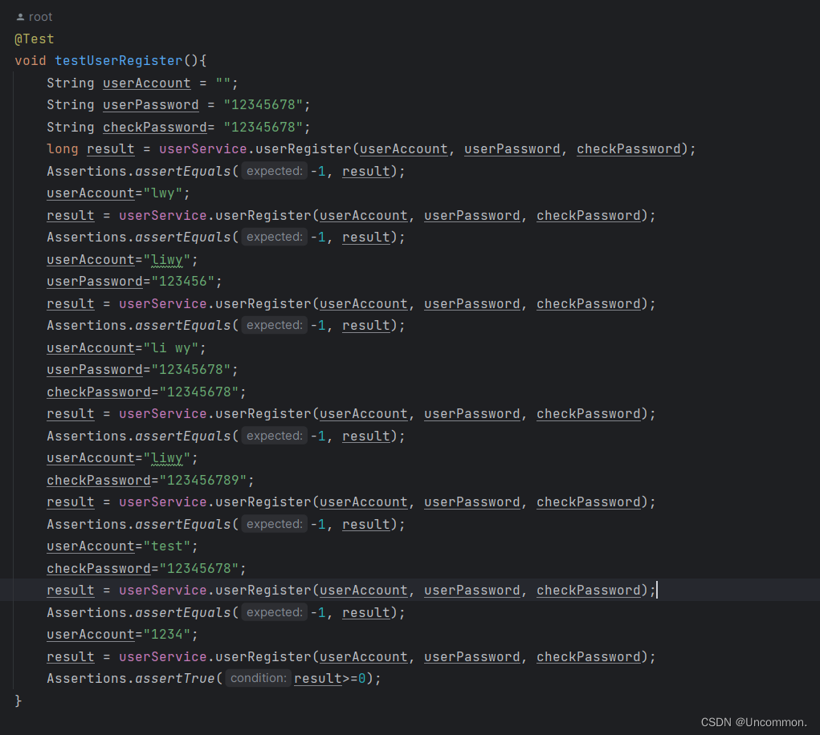Viewport: 820px width, 735px height.
Task: Place the cursor on the testUserRegister method name
Action: pos(119,61)
